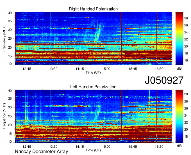Click the 10 MHz tick on top plot
The height and width of the screenshot is (155, 191).
10,64
